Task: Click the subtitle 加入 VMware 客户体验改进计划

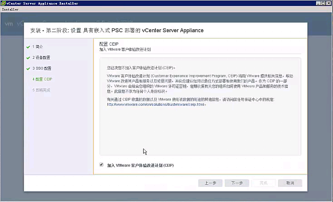Action: click(125, 50)
